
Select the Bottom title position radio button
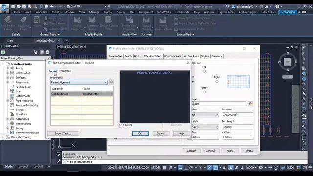click(204, 92)
